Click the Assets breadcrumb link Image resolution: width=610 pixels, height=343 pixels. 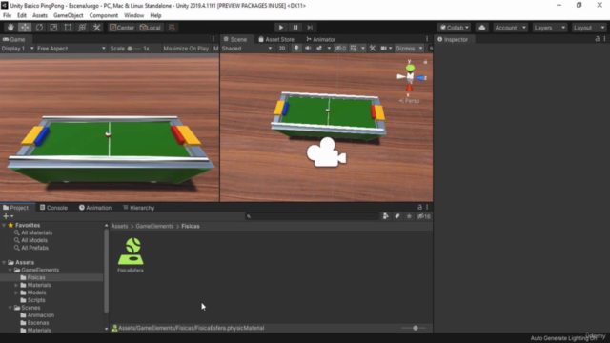[119, 226]
